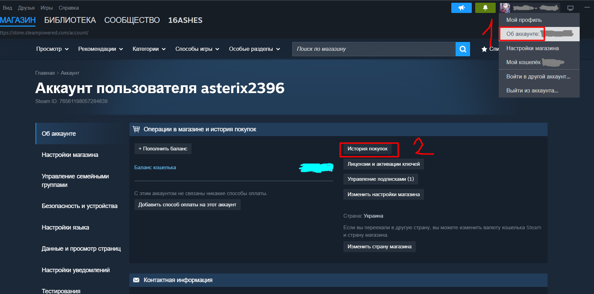Click the envelope contact information icon
Image resolution: width=594 pixels, height=294 pixels.
click(136, 280)
